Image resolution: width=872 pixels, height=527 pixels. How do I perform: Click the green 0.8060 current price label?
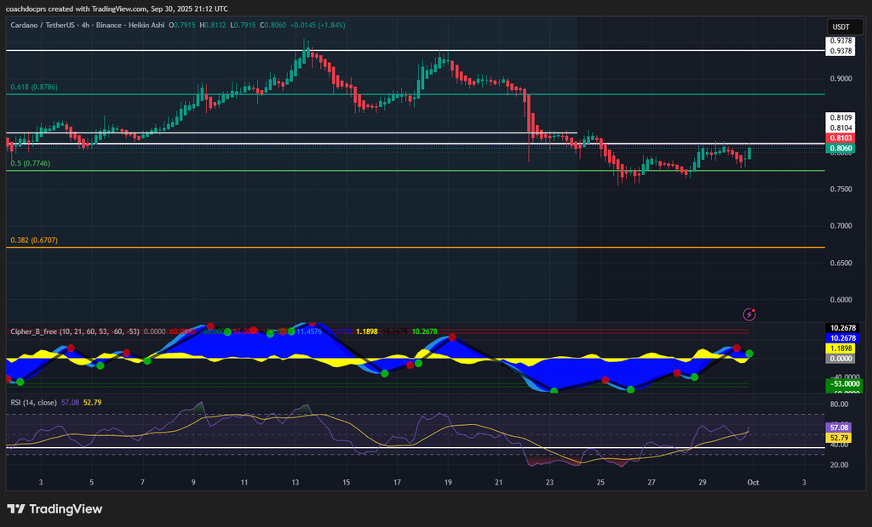pos(840,149)
